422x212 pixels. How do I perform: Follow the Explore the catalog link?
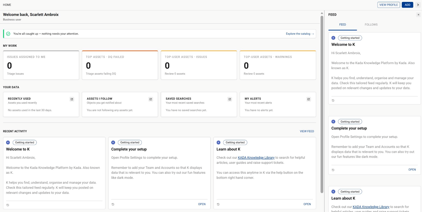pos(300,34)
